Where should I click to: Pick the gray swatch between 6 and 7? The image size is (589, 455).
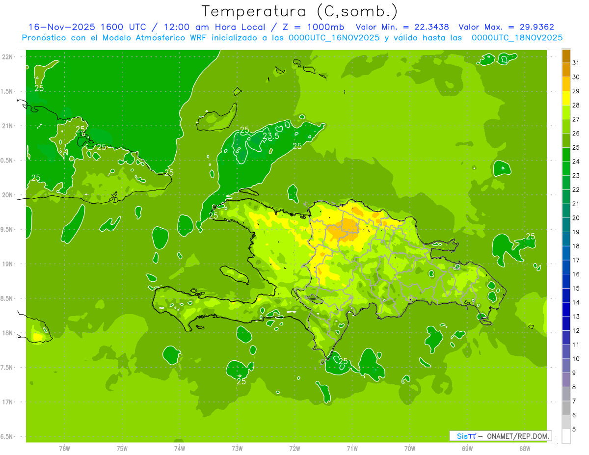coord(566,408)
